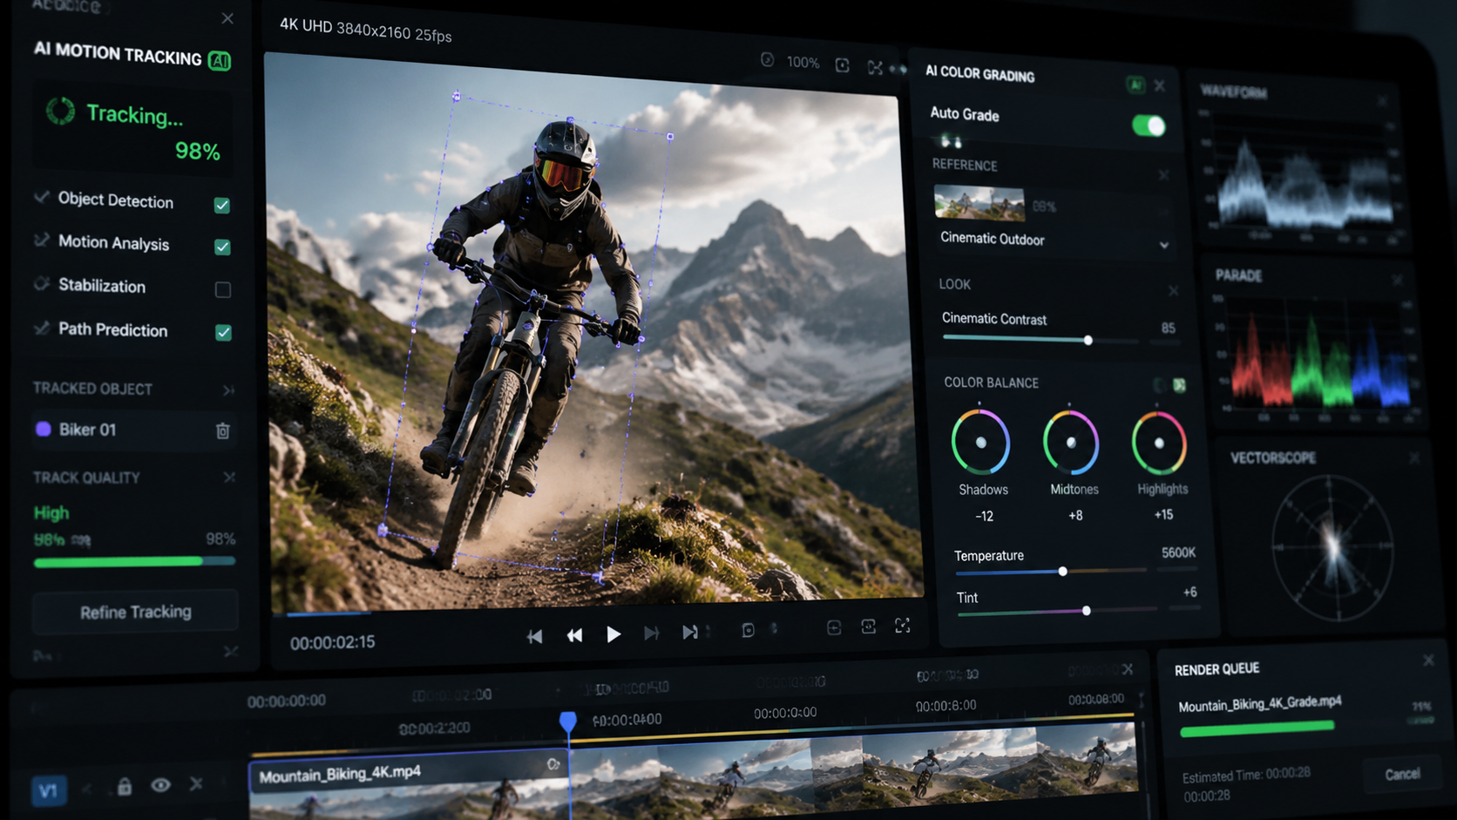Click the Midtones color wheel
Viewport: 1457px width, 820px height.
1071,443
